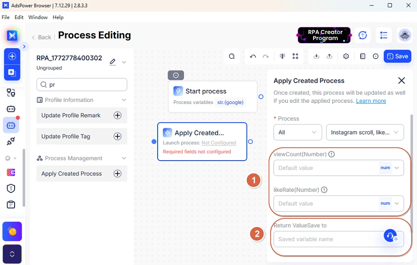
Task: Open the search icon in the canvas toolbar
Action: [x=232, y=56]
